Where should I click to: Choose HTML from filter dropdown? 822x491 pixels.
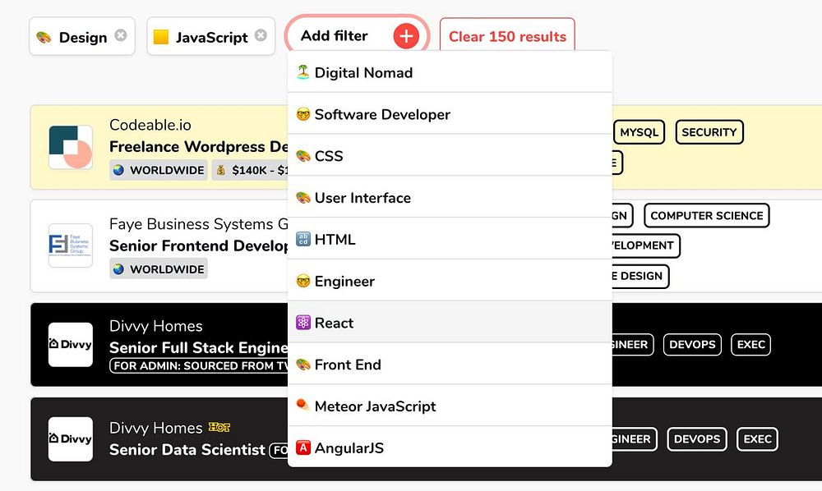[x=450, y=239]
